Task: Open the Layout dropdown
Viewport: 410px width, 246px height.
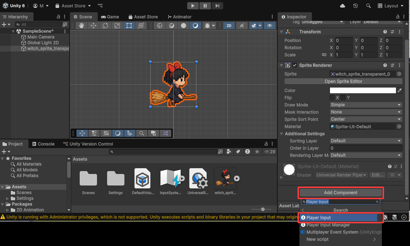Action: (391, 6)
